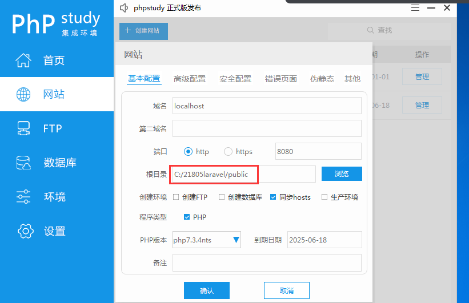The image size is (469, 303).
Task: Switch to the 其他 tab
Action: 352,79
